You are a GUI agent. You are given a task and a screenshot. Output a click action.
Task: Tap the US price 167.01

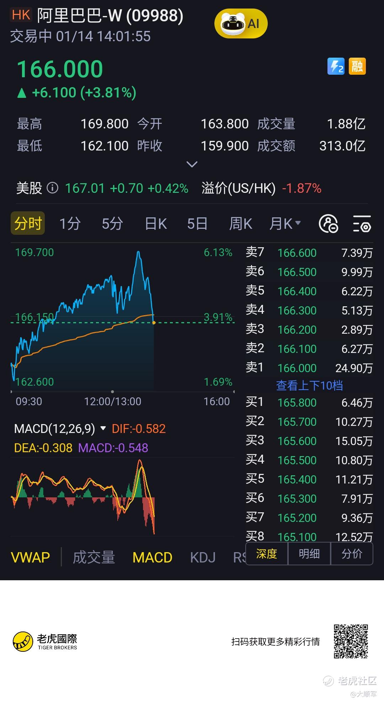tap(85, 188)
